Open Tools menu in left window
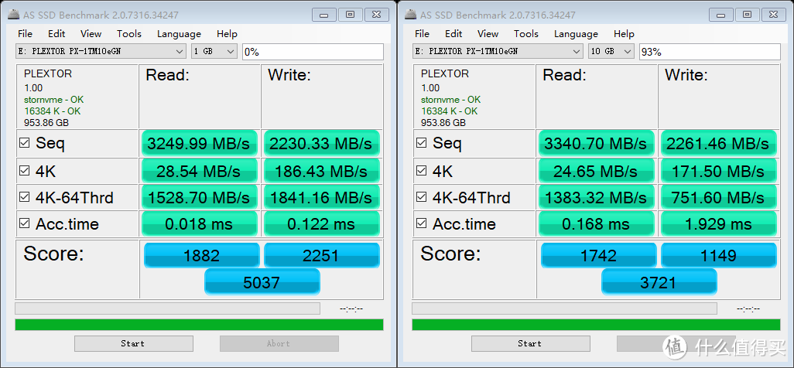Viewport: 794px width, 368px height. pos(129,34)
